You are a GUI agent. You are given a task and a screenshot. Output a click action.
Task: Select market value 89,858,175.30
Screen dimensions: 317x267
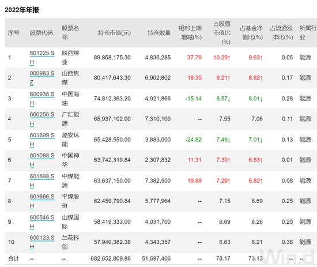coord(112,58)
